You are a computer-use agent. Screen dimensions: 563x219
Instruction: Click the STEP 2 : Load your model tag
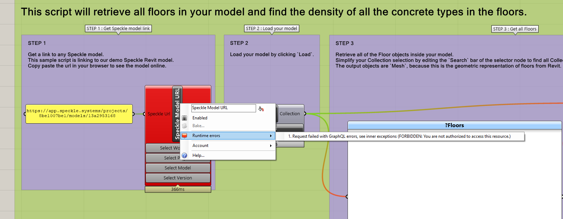(x=272, y=29)
